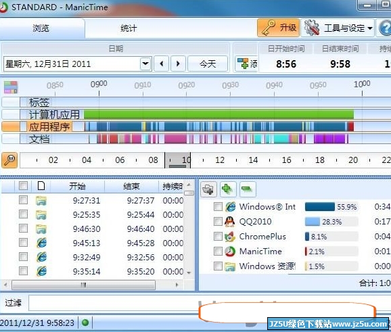Image resolution: width=391 pixels, height=332 pixels.
Task: Check the row starting at 9:46:30
Action: (x=24, y=229)
